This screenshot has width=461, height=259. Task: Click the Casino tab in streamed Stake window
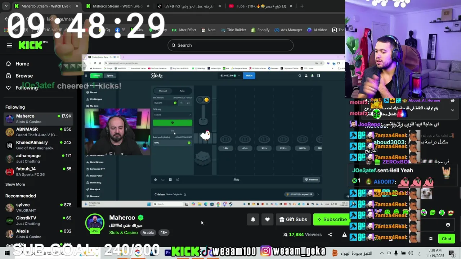point(96,76)
